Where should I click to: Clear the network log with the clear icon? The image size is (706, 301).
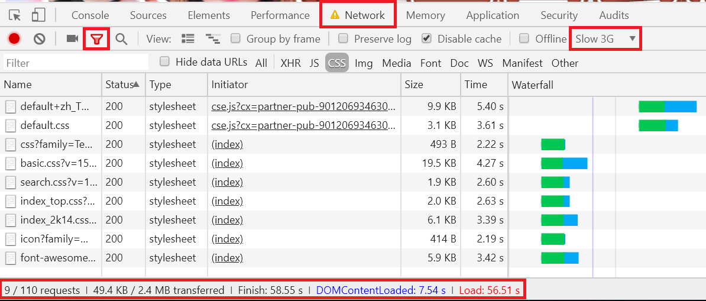40,39
